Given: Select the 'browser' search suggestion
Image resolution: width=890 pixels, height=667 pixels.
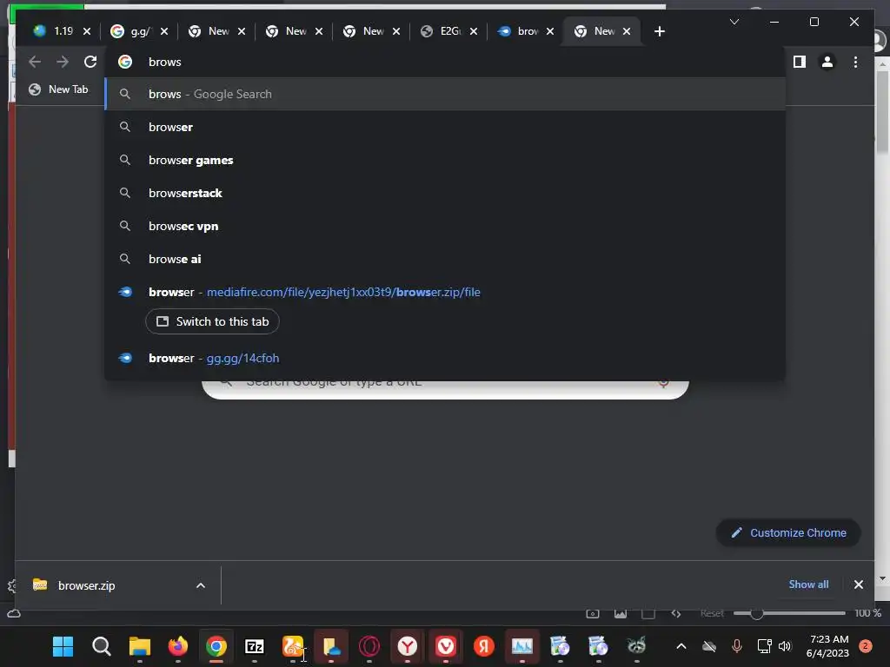Looking at the screenshot, I should [x=445, y=127].
